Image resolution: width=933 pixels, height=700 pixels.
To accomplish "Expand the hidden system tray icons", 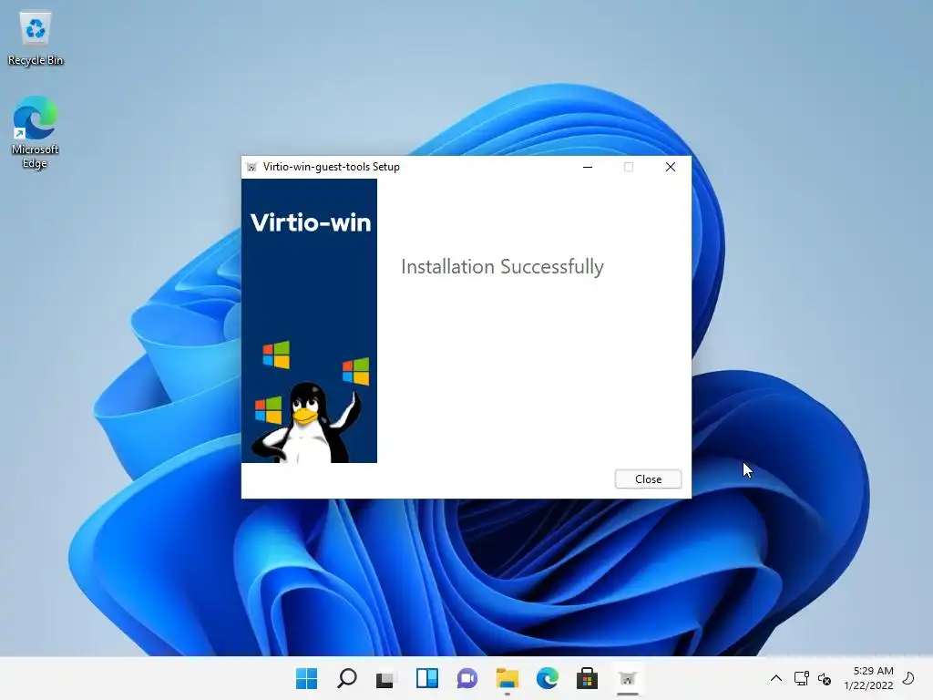I will (x=776, y=678).
